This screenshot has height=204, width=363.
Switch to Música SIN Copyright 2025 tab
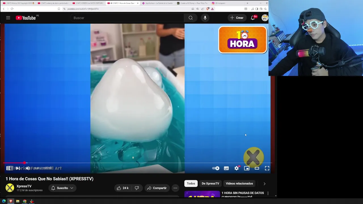point(18,3)
